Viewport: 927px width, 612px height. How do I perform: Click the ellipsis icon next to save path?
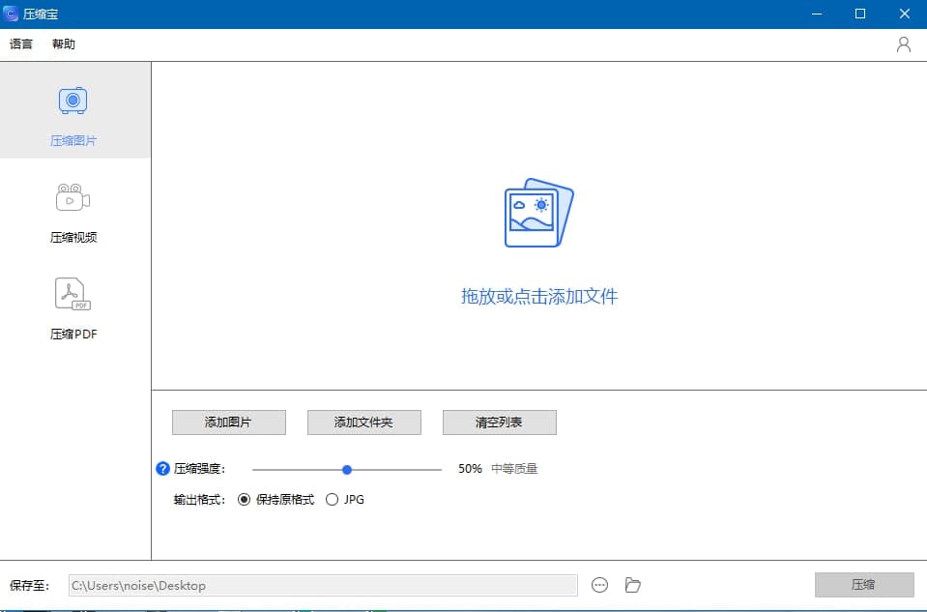point(599,585)
